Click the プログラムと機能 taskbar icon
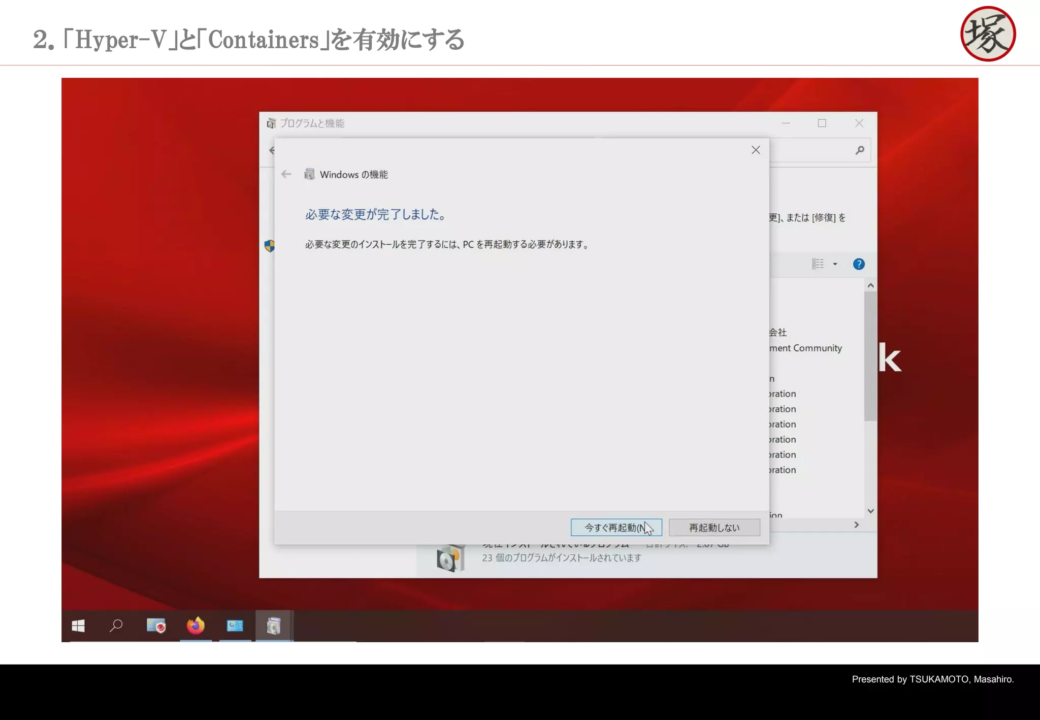Screen dimensions: 1040x720 (x=274, y=626)
